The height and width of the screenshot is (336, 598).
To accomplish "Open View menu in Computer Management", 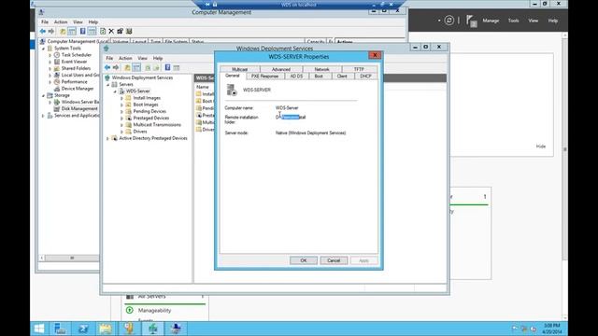I will click(78, 22).
